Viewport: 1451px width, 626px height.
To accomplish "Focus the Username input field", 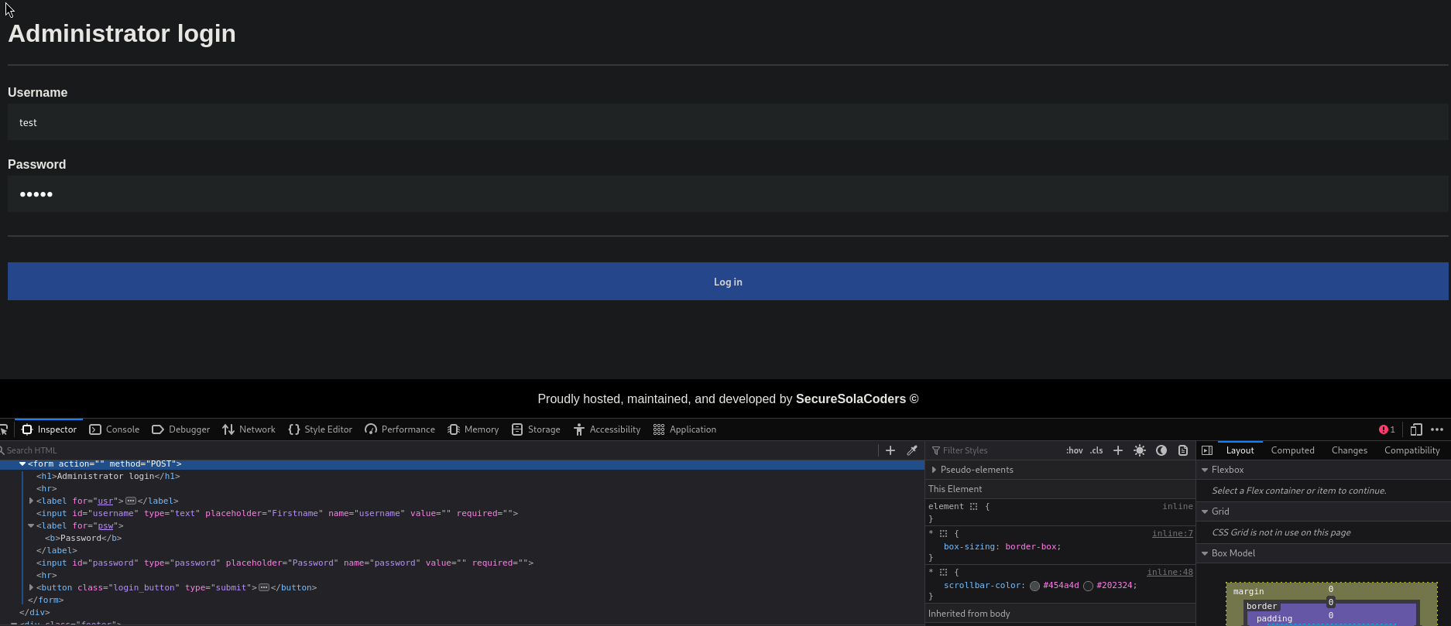I will coord(728,122).
